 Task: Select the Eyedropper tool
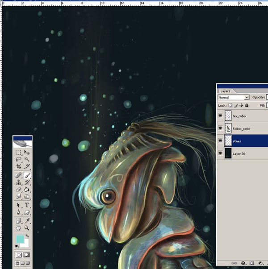coord(27,221)
